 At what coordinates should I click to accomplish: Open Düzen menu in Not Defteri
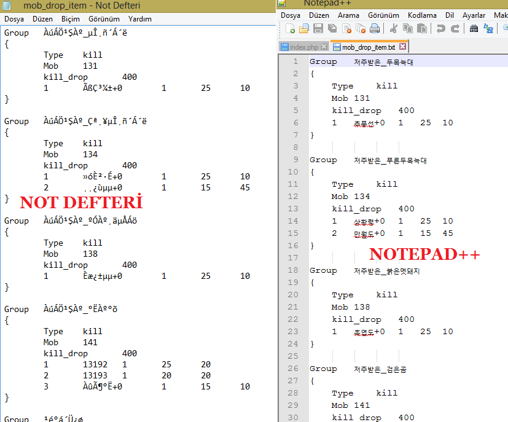click(42, 19)
